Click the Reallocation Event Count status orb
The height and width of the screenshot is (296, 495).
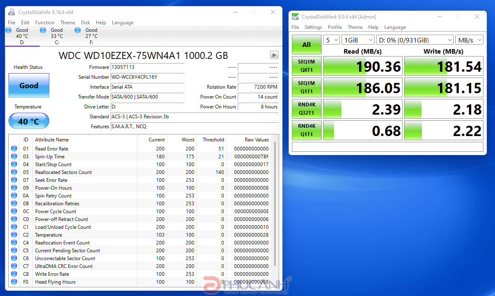14,242
